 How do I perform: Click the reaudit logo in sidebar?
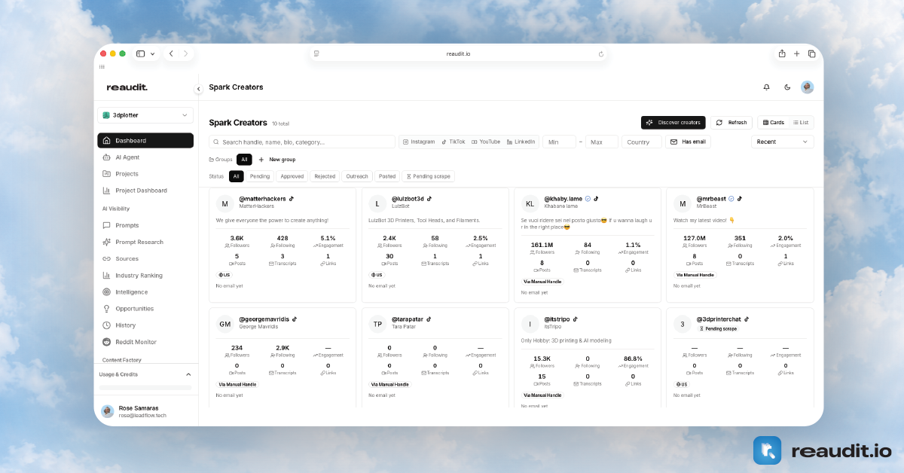pos(127,87)
